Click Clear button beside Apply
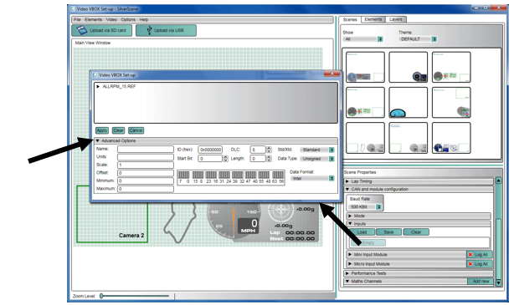The width and height of the screenshot is (514, 305). point(118,130)
